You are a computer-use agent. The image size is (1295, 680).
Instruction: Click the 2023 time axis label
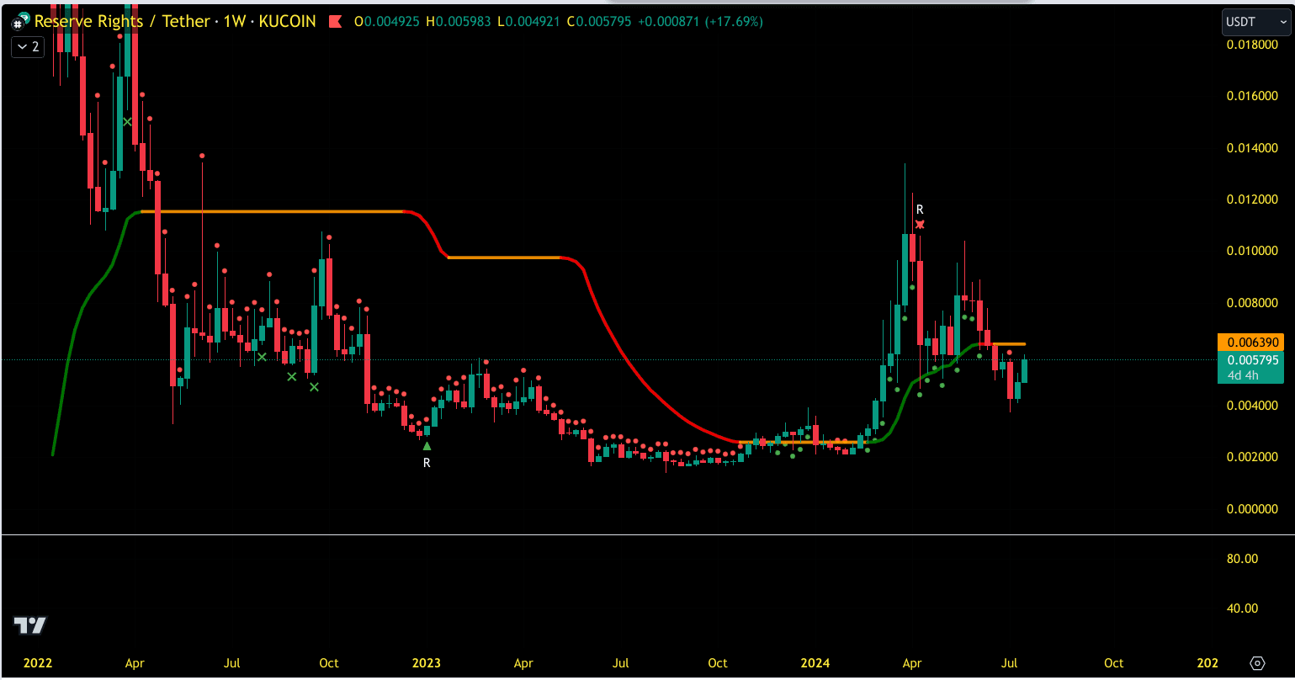tap(427, 663)
